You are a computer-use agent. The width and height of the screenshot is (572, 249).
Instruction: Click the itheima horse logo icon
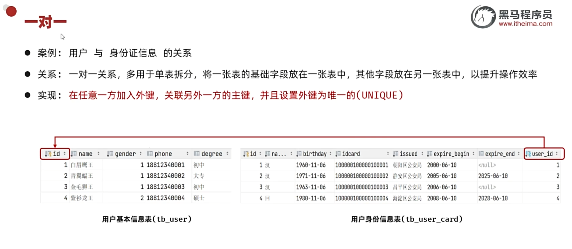click(484, 17)
